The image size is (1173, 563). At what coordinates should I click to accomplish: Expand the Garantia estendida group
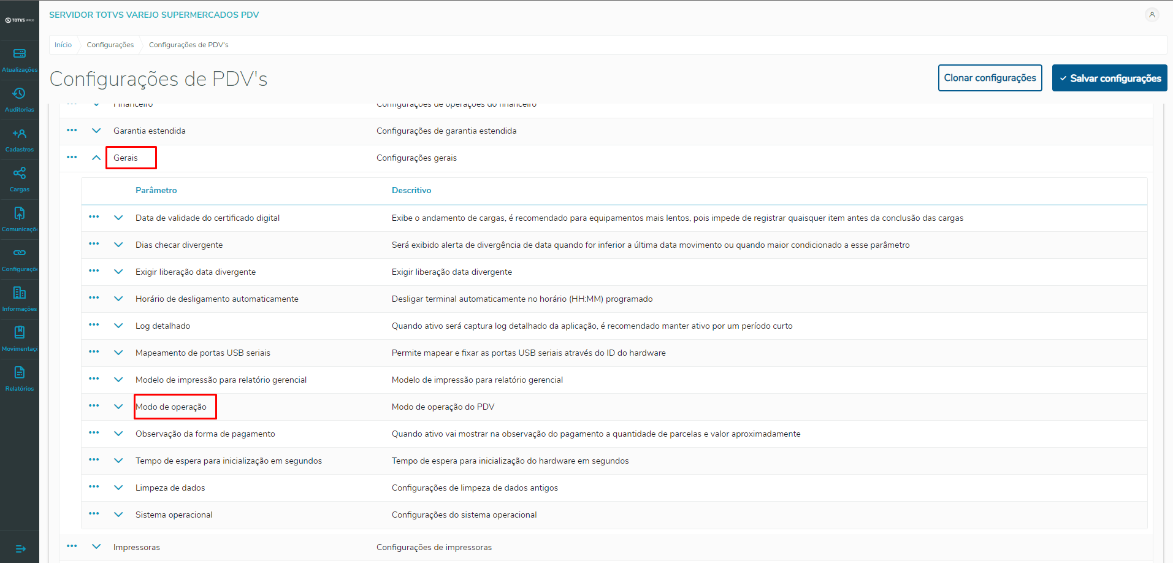pos(96,131)
